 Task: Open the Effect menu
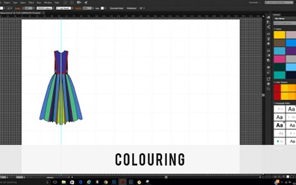pos(31,3)
